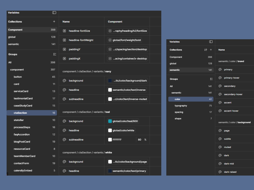The height and width of the screenshot is (190, 254).
Task: Click color palette icon beside teal headline
Action: (x=64, y=130)
